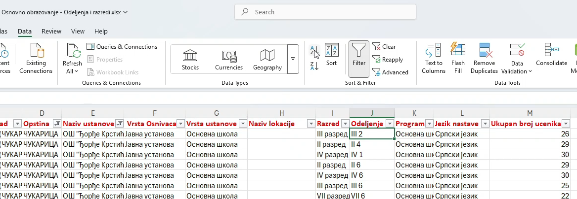The height and width of the screenshot is (199, 577).
Task: Open Naziv lokacije filter dropdown
Action: coord(311,124)
